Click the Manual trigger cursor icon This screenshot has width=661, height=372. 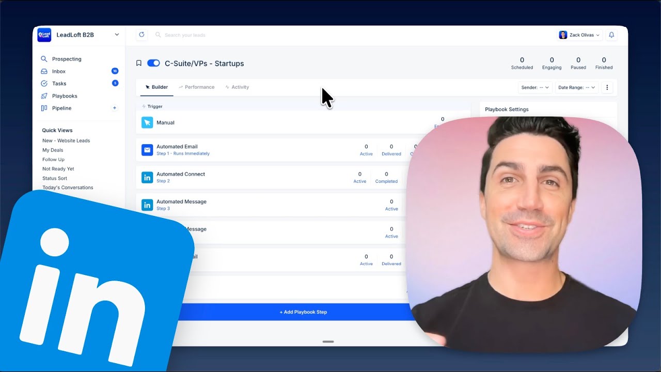(x=147, y=122)
